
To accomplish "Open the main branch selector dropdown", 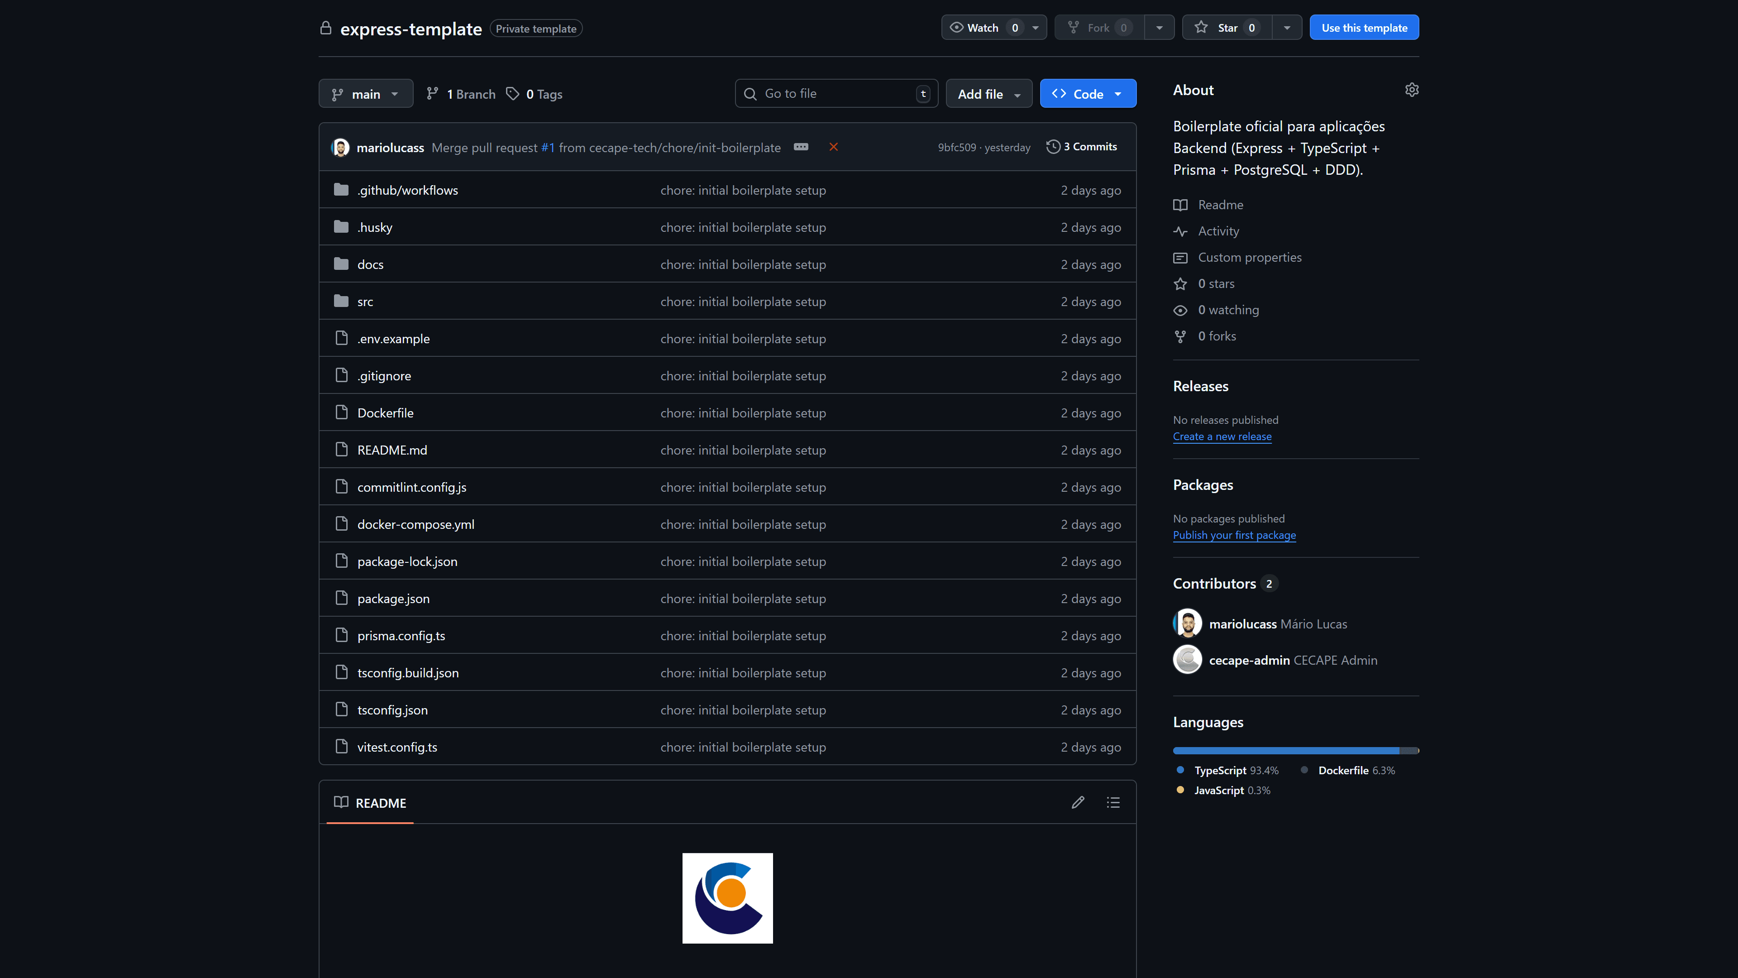I will 365,93.
